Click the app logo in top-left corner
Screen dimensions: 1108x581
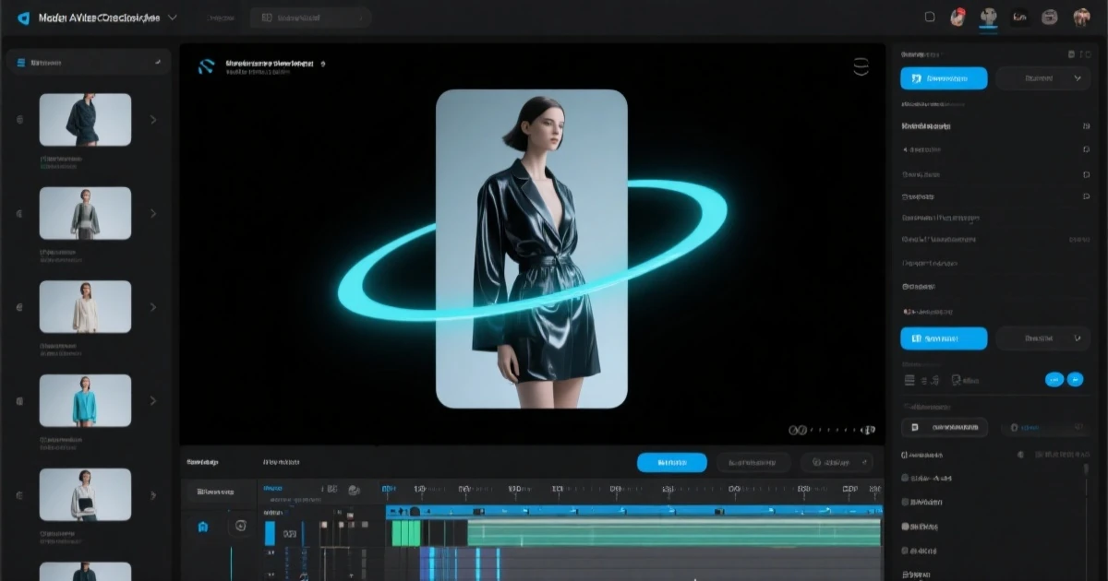(23, 18)
